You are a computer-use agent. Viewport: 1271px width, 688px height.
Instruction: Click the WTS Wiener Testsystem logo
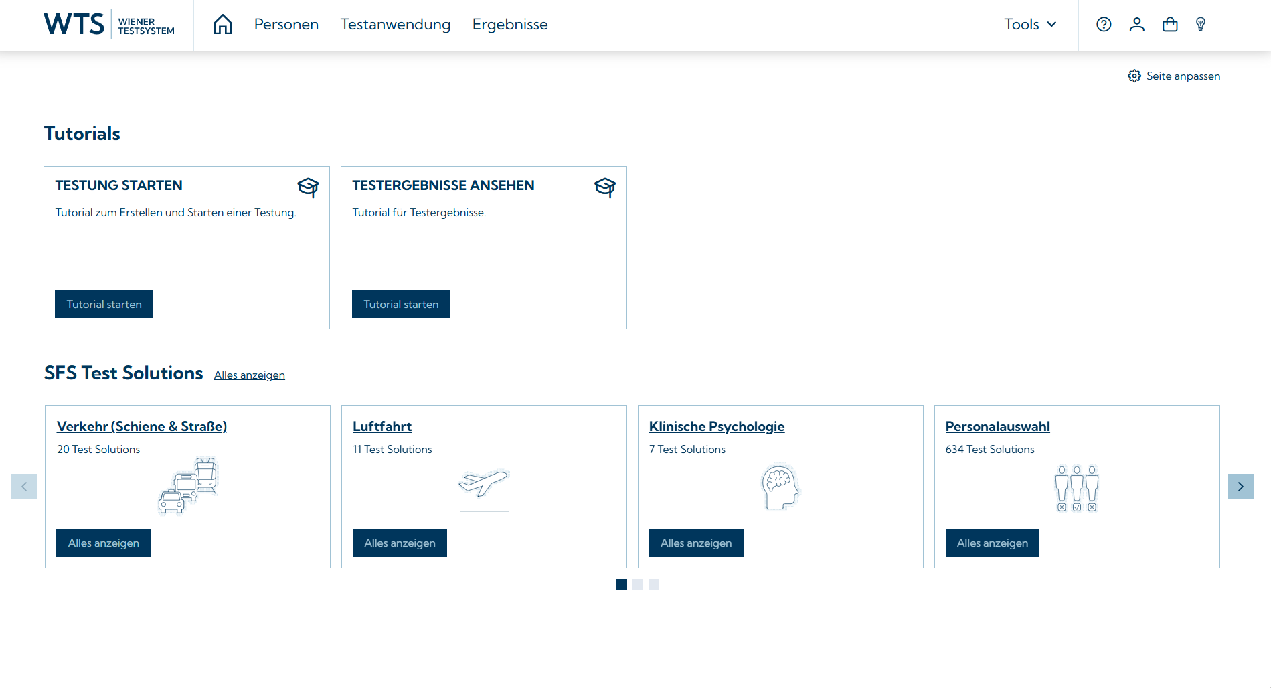pyautogui.click(x=109, y=25)
